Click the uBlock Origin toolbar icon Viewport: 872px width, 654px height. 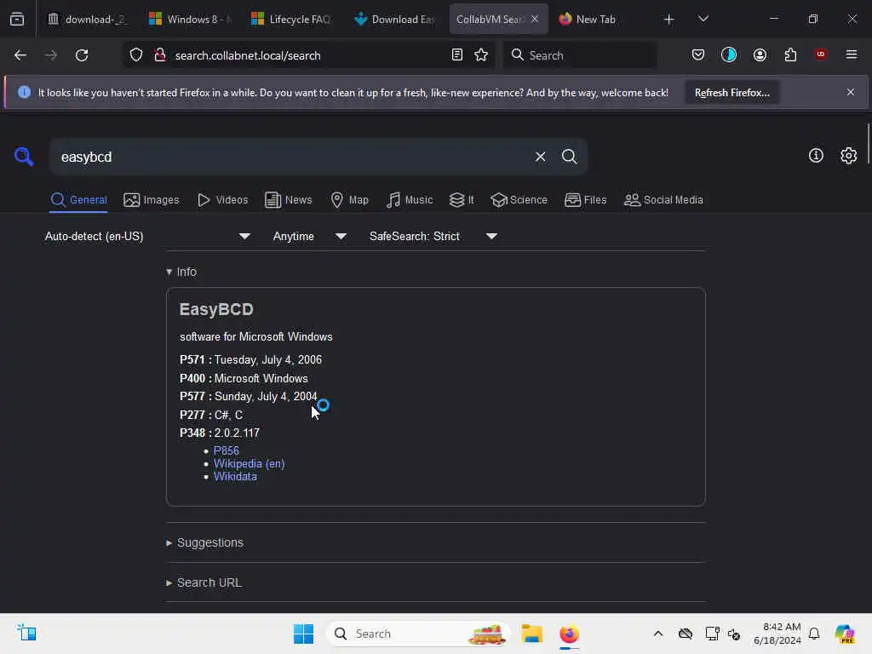coord(820,54)
